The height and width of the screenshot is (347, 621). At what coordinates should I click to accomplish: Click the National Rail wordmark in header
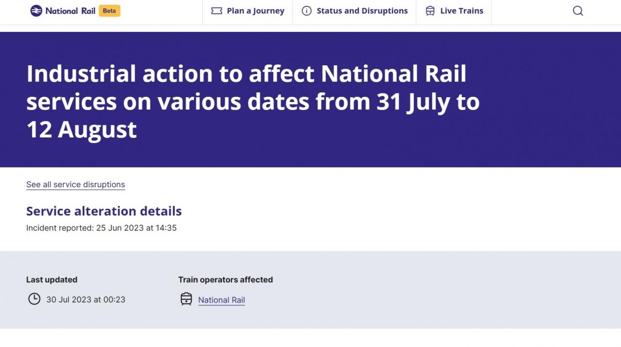pyautogui.click(x=70, y=11)
